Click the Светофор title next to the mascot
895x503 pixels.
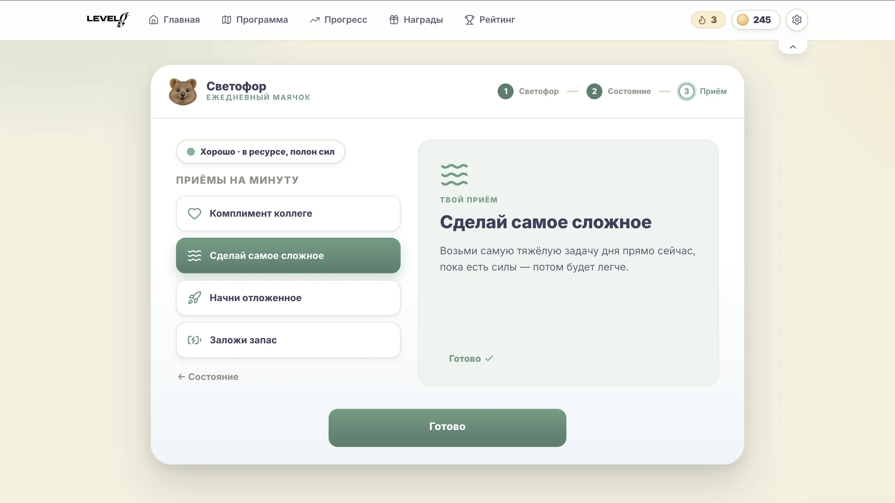pyautogui.click(x=236, y=86)
